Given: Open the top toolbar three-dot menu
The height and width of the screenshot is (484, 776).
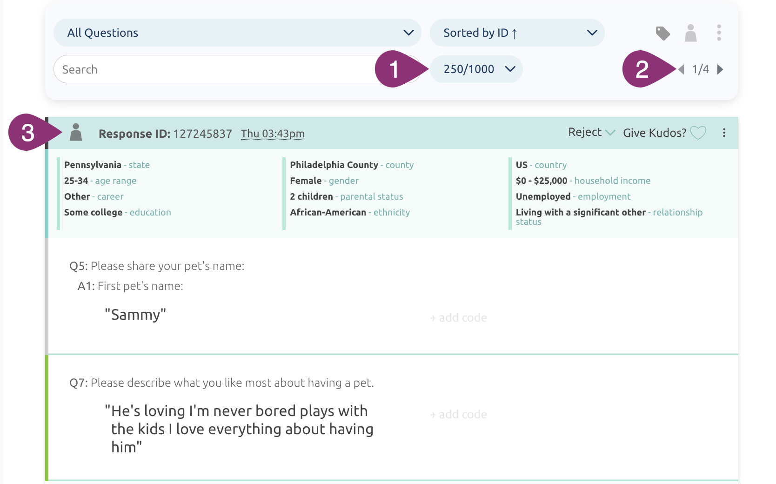Looking at the screenshot, I should (x=719, y=33).
